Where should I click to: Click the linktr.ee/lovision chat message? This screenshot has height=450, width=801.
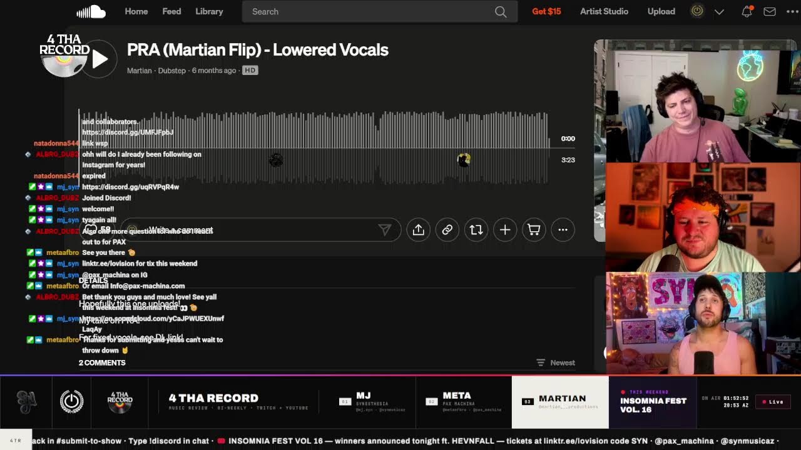click(140, 264)
